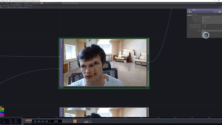Click the pencil comment icon in parameter header
222x125 pixels.
coord(214,12)
